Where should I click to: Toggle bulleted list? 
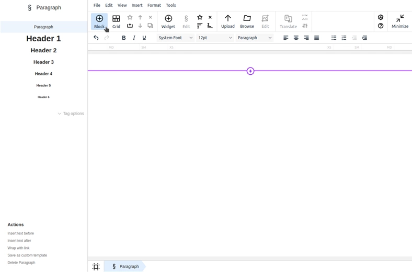point(334,38)
